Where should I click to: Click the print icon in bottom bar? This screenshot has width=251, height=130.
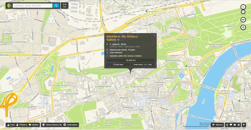pyautogui.click(x=234, y=125)
